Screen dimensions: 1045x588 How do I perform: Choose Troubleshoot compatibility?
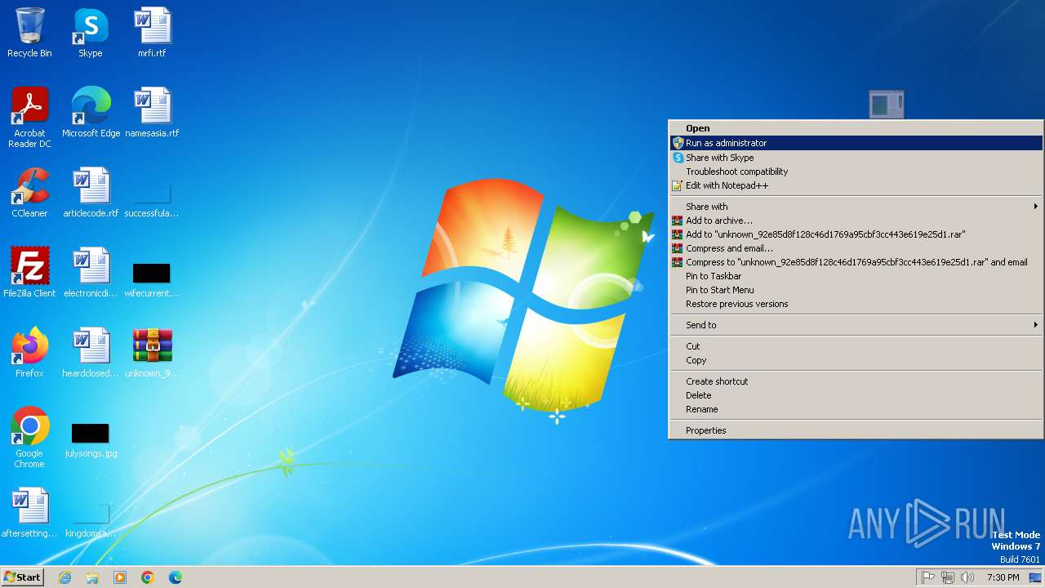(856, 171)
